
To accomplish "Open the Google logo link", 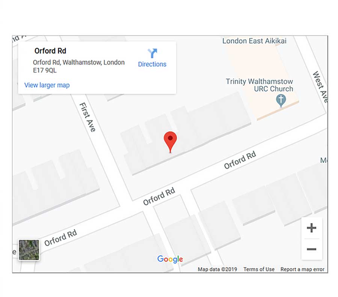I will pos(170,259).
